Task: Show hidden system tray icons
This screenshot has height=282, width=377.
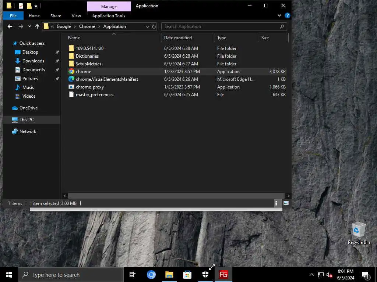Action: (x=311, y=275)
